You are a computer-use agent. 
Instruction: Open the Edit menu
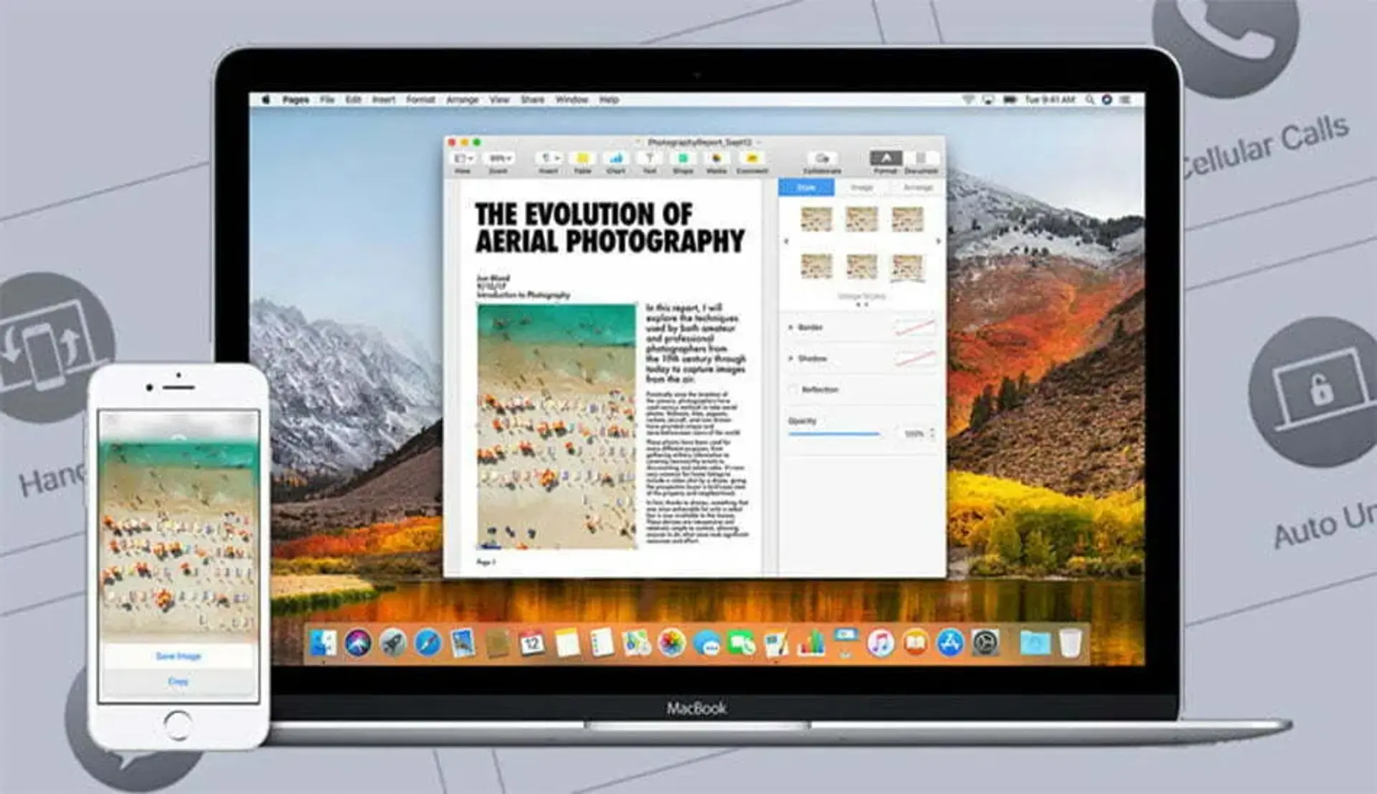(354, 100)
